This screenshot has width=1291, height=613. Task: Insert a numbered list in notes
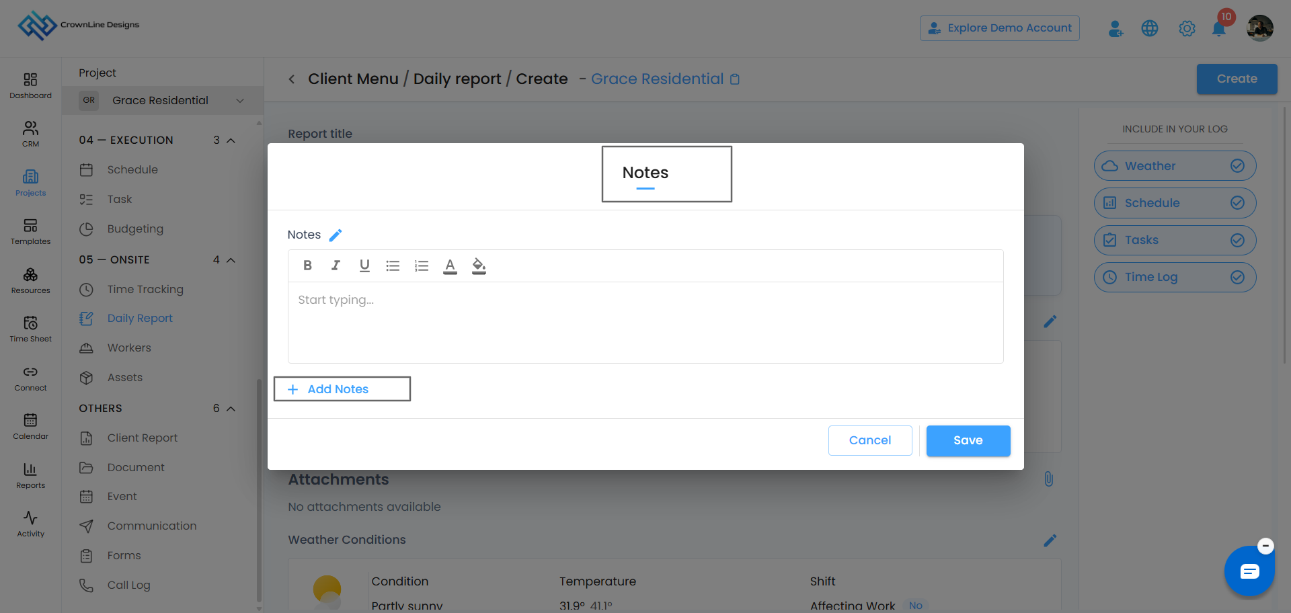point(422,265)
